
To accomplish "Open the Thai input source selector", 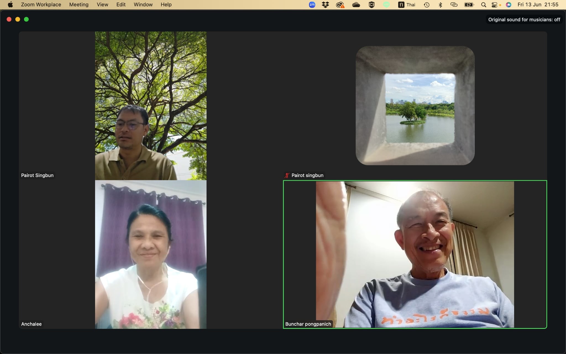I will click(407, 5).
